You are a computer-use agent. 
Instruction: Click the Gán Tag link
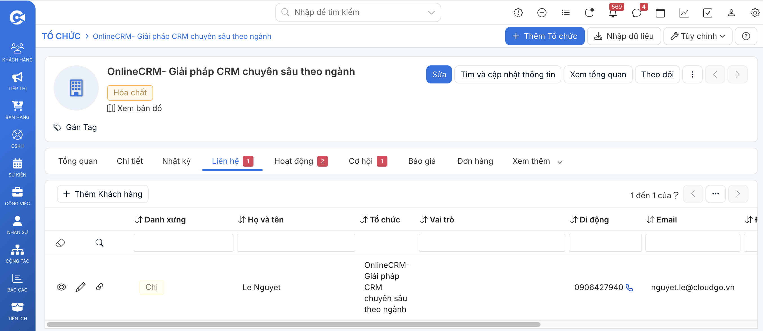(75, 127)
